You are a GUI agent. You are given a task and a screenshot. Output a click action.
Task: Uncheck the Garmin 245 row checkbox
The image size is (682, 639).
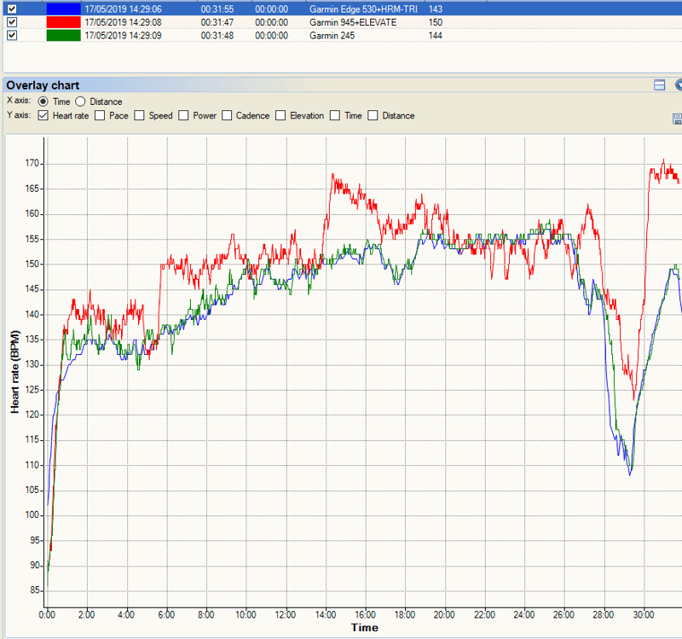(12, 35)
